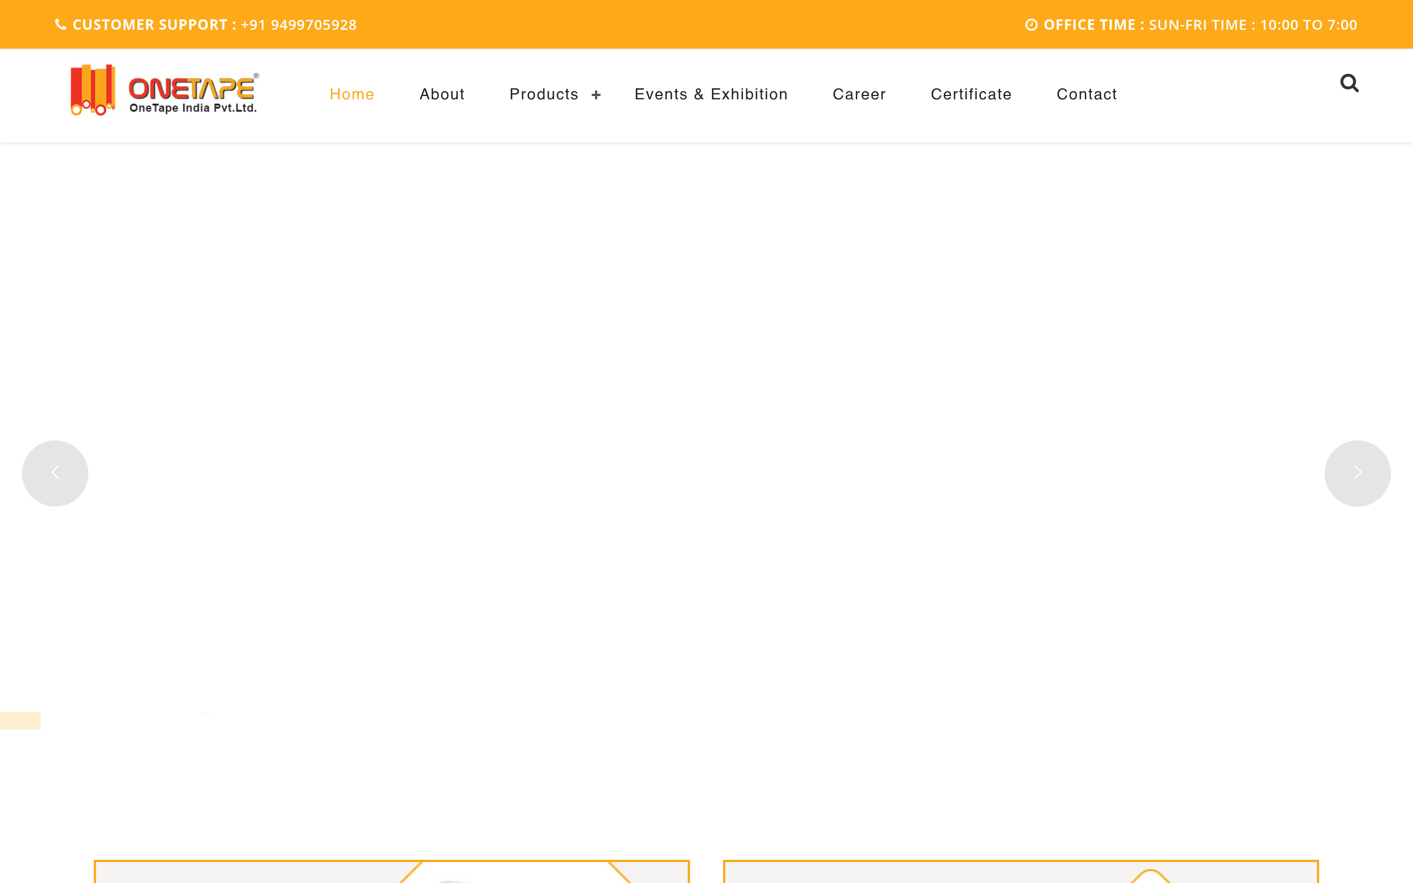Click the clock icon beside Office Time

(1031, 24)
